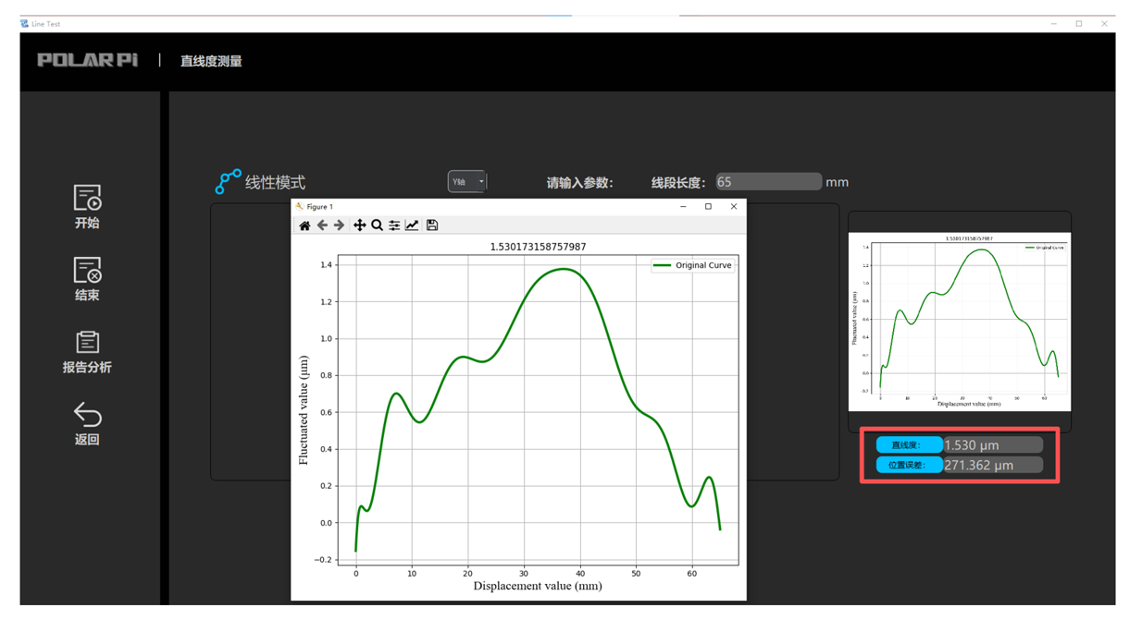This screenshot has width=1142, height=620.
Task: Click the 直线度 straightness label button
Action: tap(909, 445)
